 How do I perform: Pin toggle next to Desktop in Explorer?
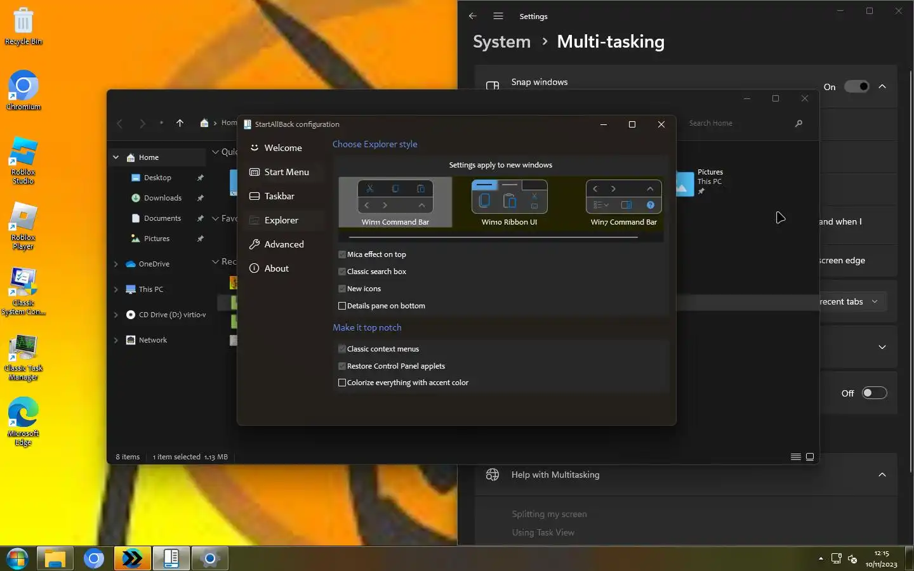200,178
